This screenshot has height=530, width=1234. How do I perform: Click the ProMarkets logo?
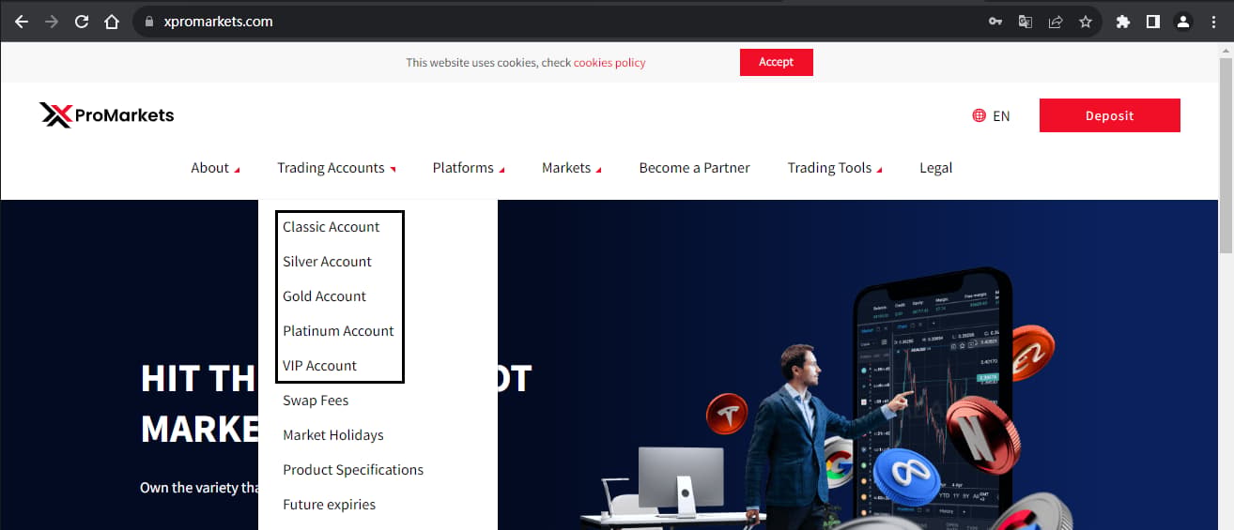[x=107, y=115]
